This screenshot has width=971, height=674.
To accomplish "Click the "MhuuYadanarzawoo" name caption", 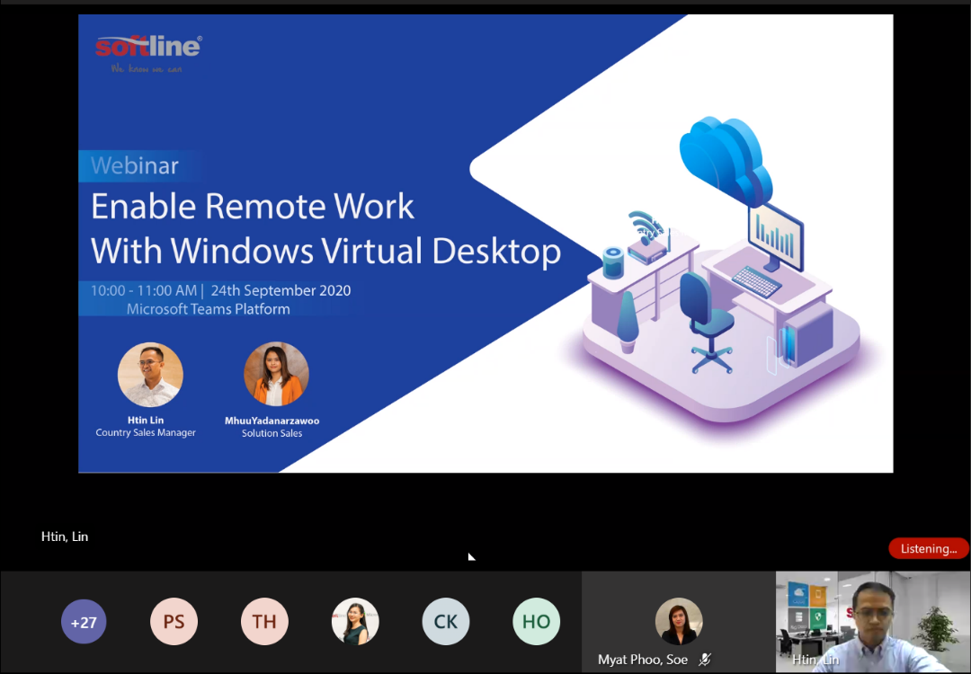I will [272, 421].
